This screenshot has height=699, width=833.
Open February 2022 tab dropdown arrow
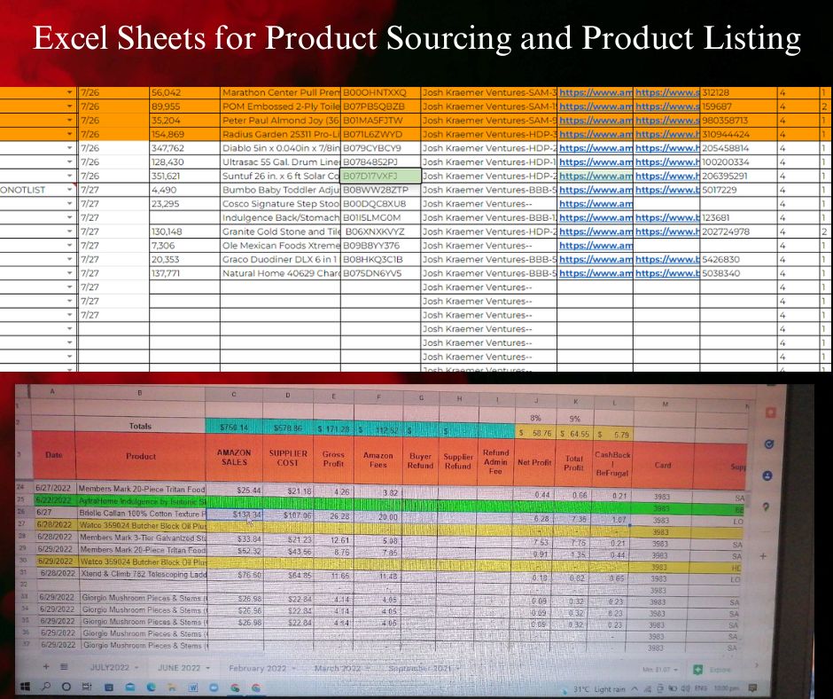coord(294,668)
